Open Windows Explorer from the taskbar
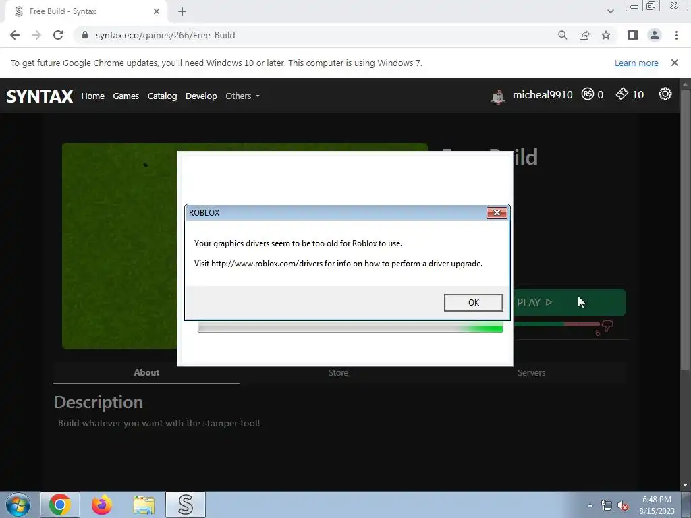The image size is (691, 518). click(144, 505)
